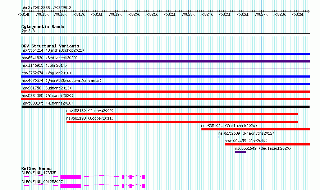Click the 70828k ruler tick label
Viewport: 320px width, 190px height.
click(x=279, y=14)
